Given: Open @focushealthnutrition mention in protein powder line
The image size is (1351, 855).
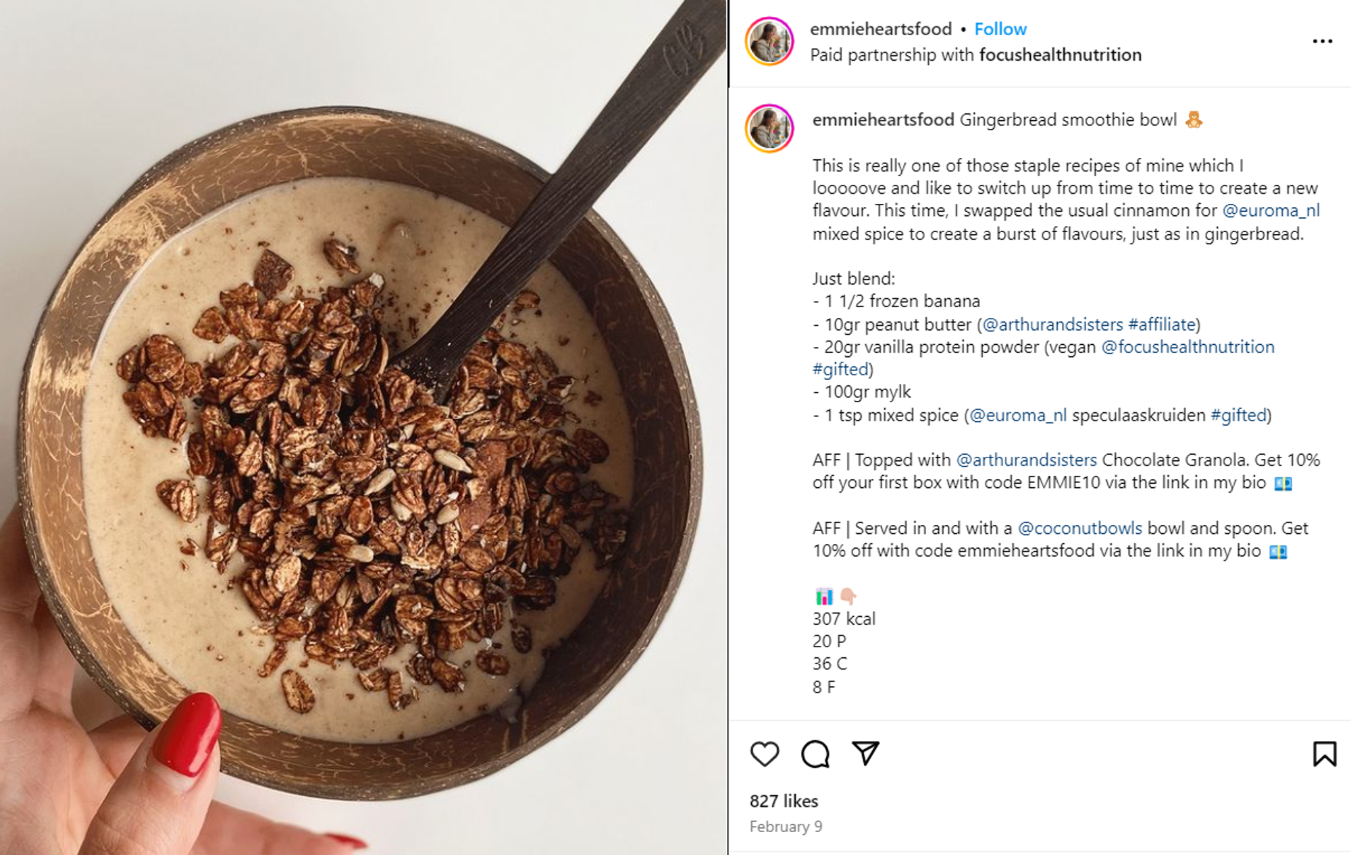Looking at the screenshot, I should pos(1188,347).
